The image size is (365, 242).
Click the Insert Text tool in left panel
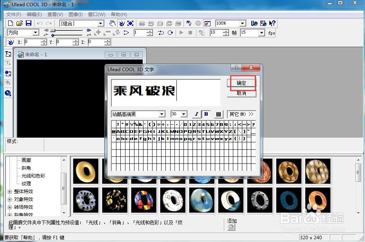point(8,54)
